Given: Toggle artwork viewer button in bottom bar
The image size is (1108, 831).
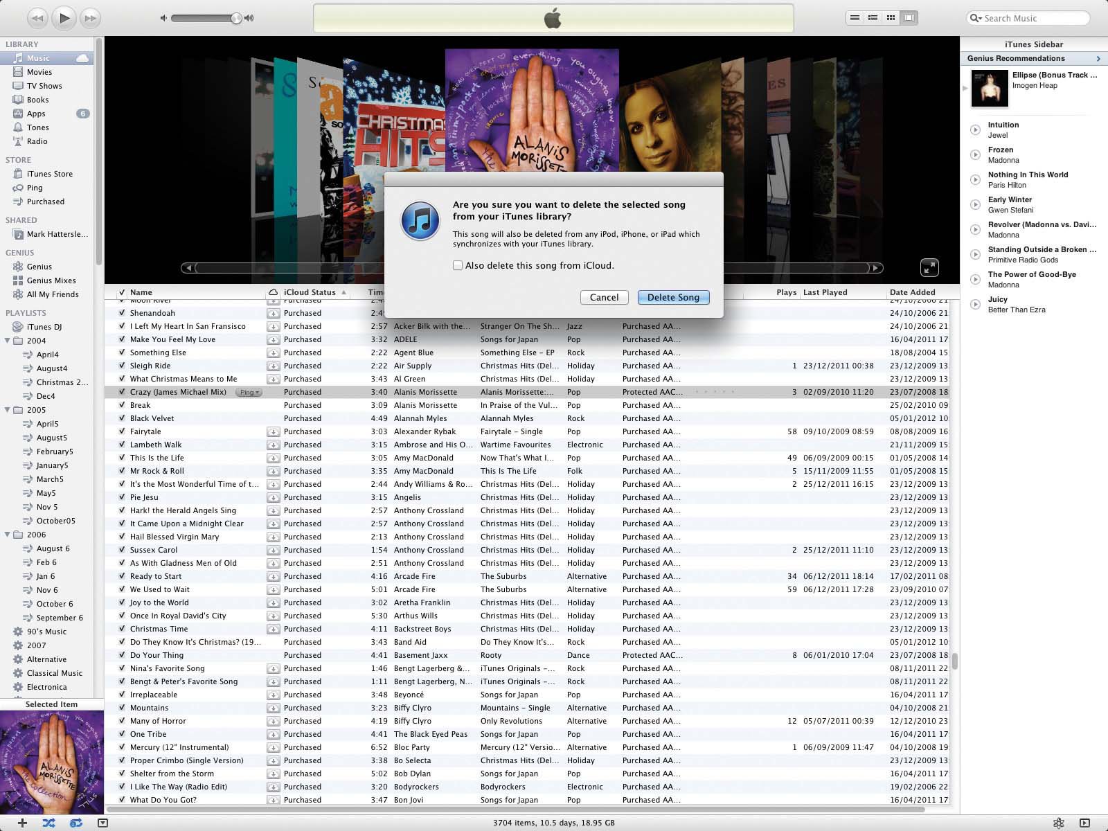Looking at the screenshot, I should 102,823.
